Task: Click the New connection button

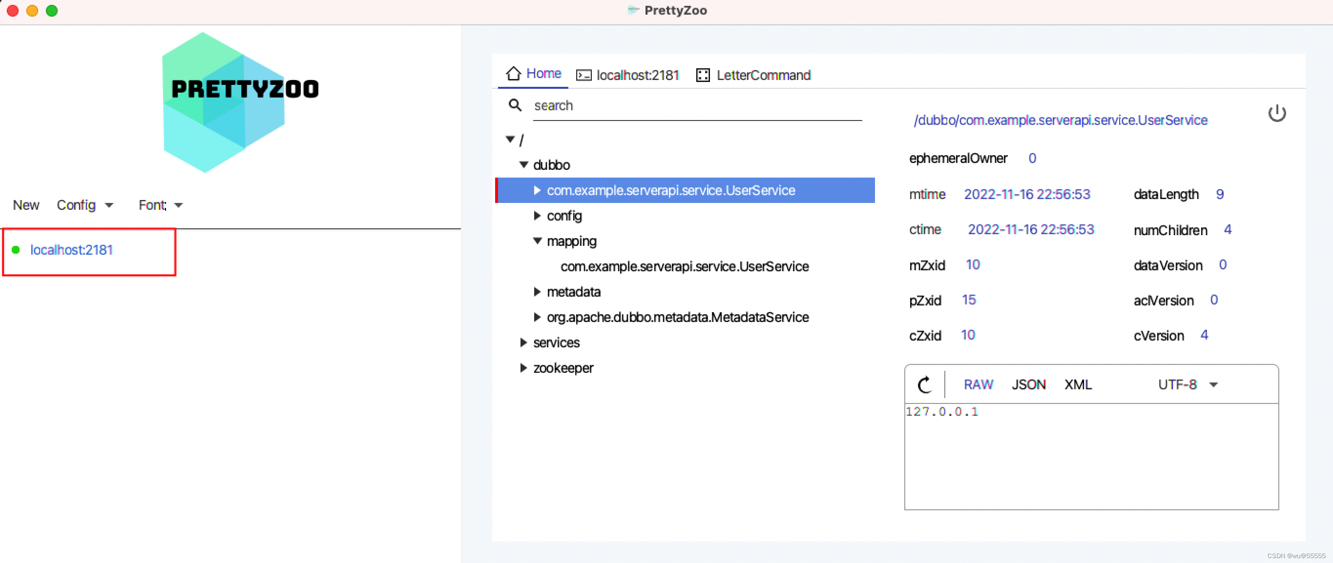Action: coord(25,204)
